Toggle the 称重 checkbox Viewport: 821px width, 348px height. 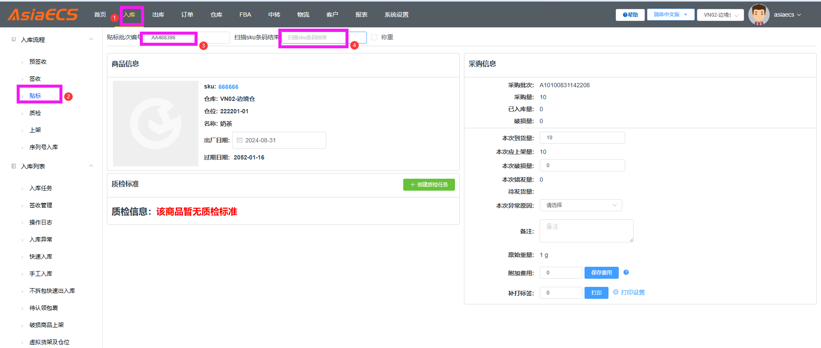pos(374,37)
